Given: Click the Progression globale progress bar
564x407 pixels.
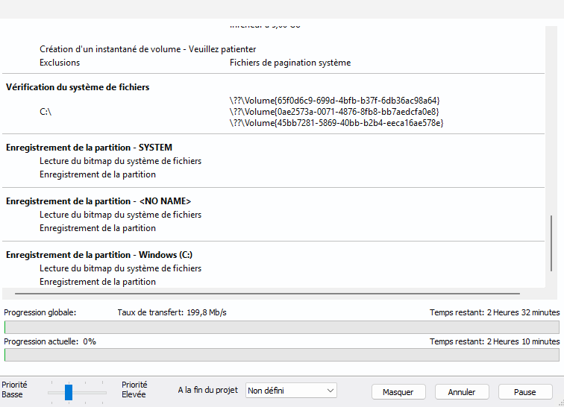Looking at the screenshot, I should (x=281, y=326).
